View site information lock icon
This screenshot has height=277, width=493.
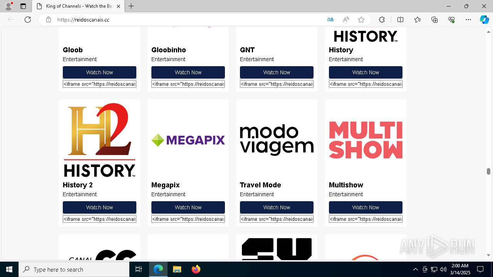[x=49, y=20]
